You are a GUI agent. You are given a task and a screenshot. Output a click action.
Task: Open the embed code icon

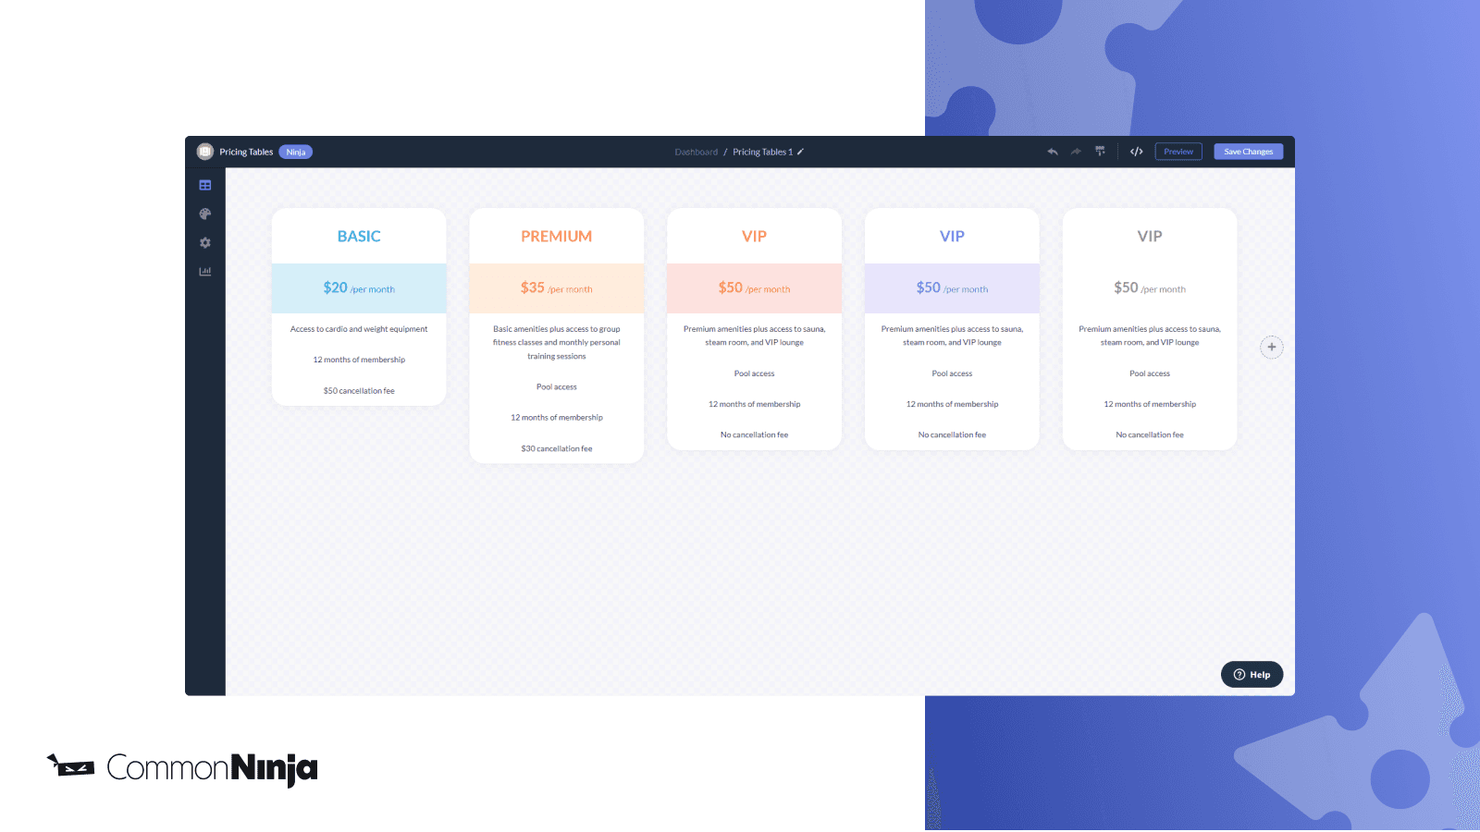pos(1137,152)
